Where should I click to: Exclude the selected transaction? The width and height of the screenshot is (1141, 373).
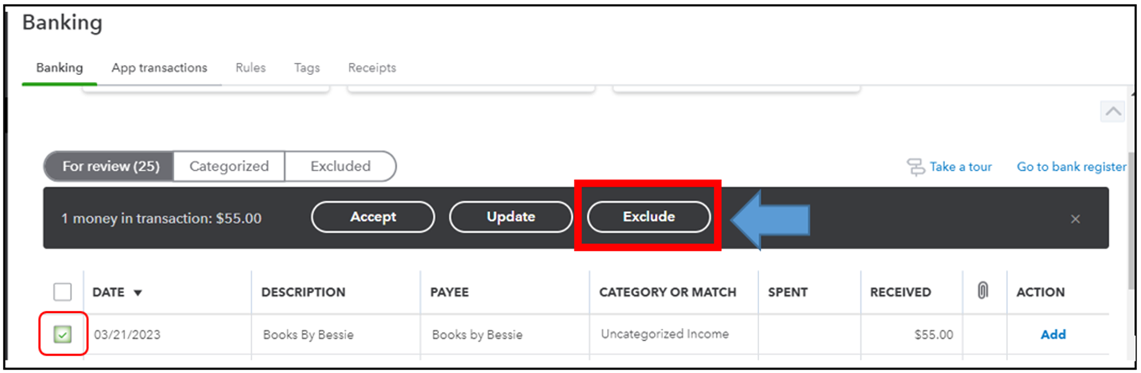pos(649,217)
